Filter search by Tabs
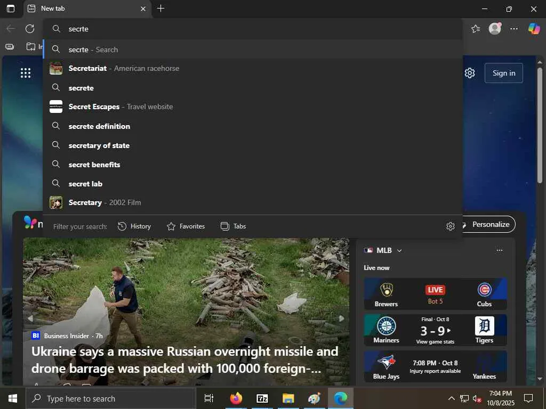546x409 pixels. (x=234, y=226)
